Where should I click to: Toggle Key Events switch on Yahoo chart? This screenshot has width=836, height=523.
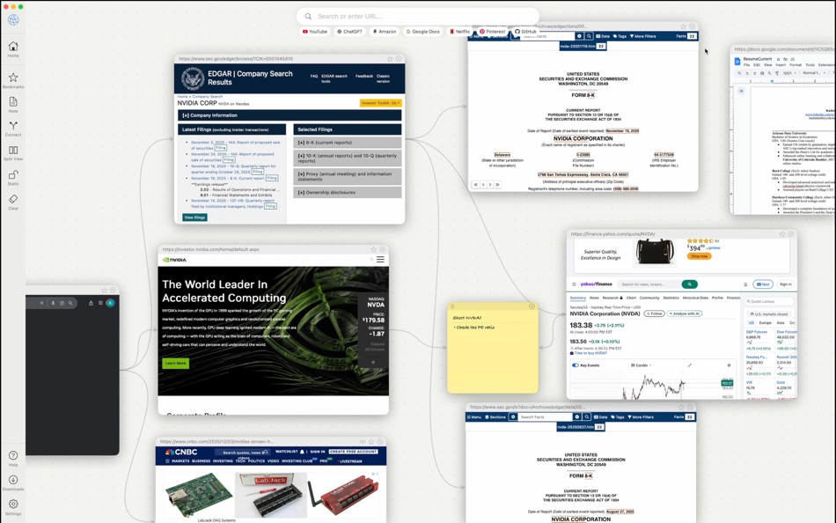pos(576,365)
